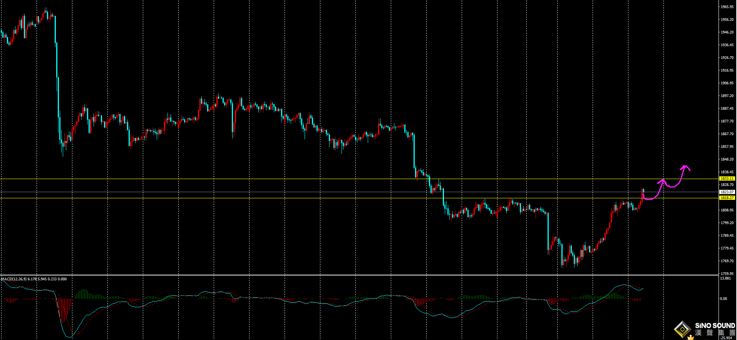Click the yellow 1833.11 price tag
Viewport: 737px width, 340px height.
coord(727,179)
